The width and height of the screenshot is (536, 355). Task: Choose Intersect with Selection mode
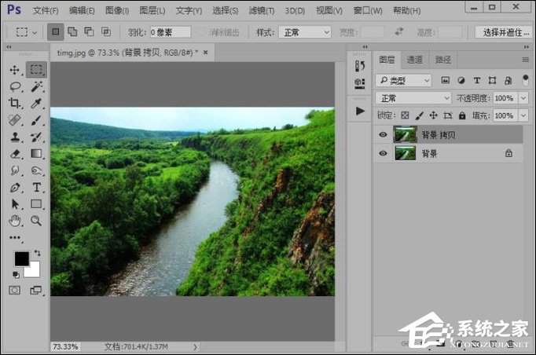click(106, 32)
